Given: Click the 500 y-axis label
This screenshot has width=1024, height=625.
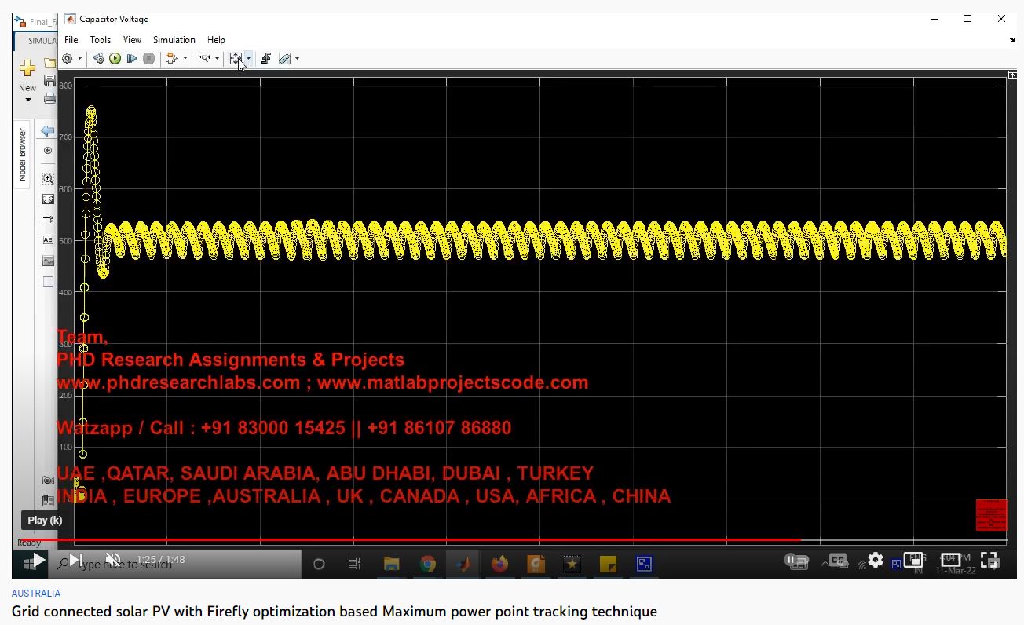Looking at the screenshot, I should (67, 241).
